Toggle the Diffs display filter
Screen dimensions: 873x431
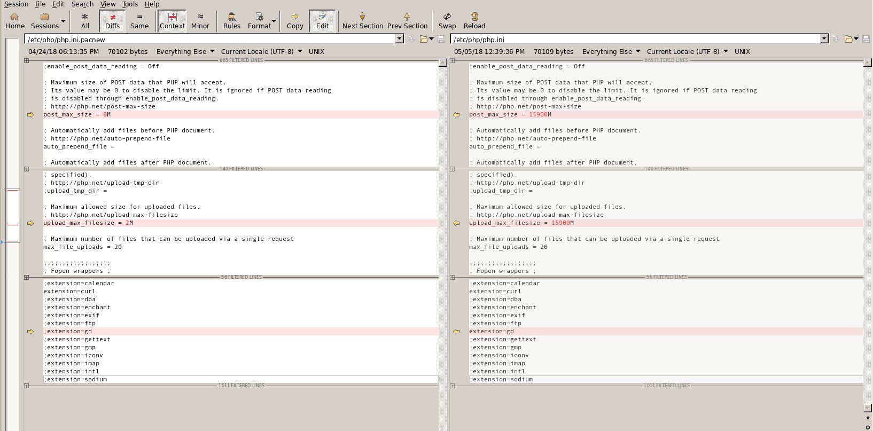click(112, 21)
